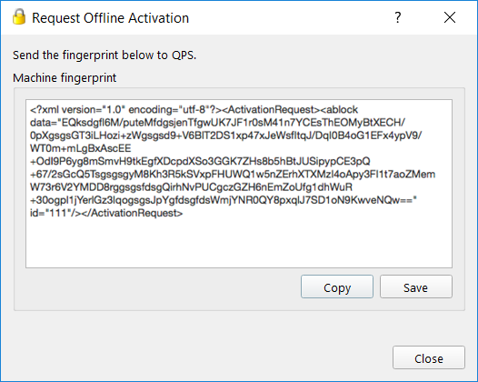Open the question mark help button
Screen dimensions: 478x382
pyautogui.click(x=397, y=17)
